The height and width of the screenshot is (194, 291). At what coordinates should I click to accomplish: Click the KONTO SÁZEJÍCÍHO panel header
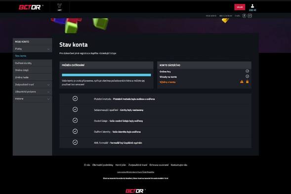[x=205, y=65]
